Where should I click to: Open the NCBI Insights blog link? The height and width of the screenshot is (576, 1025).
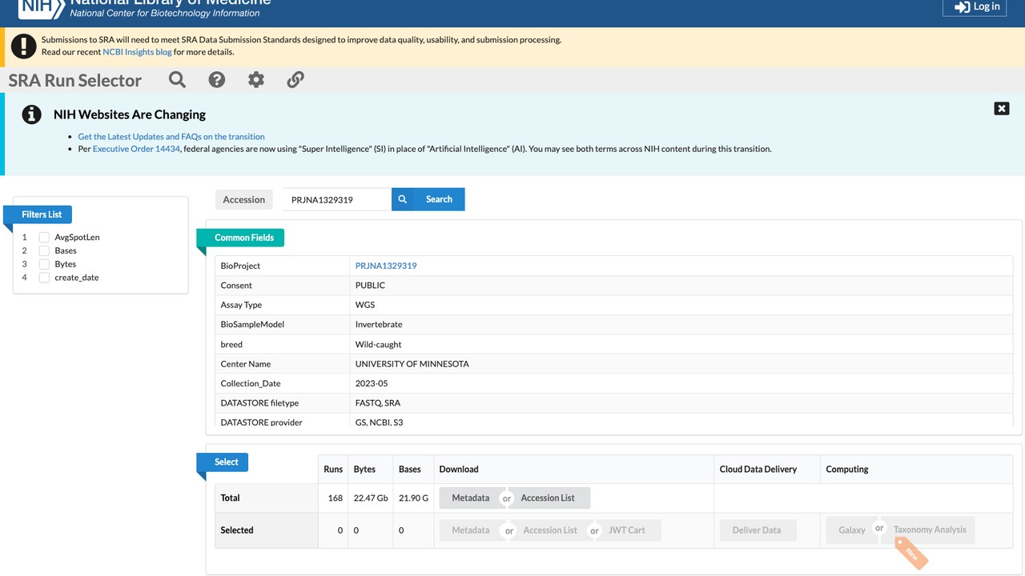point(137,52)
